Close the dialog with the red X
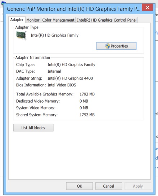This screenshot has height=196, width=158. 148,7
